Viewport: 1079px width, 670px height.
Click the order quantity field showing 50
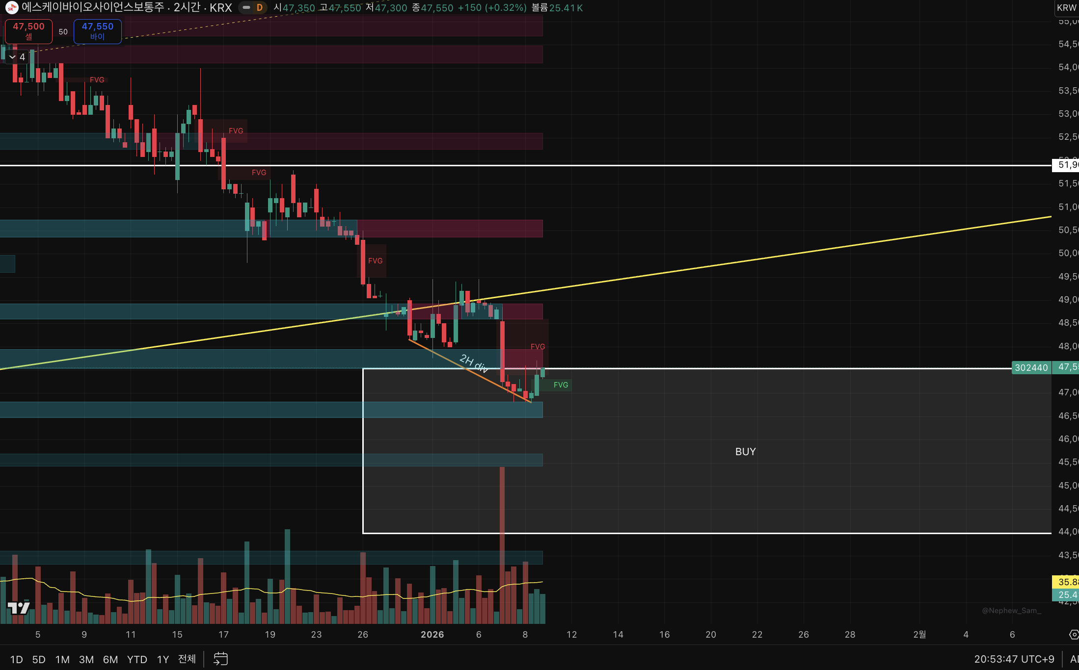click(x=63, y=31)
